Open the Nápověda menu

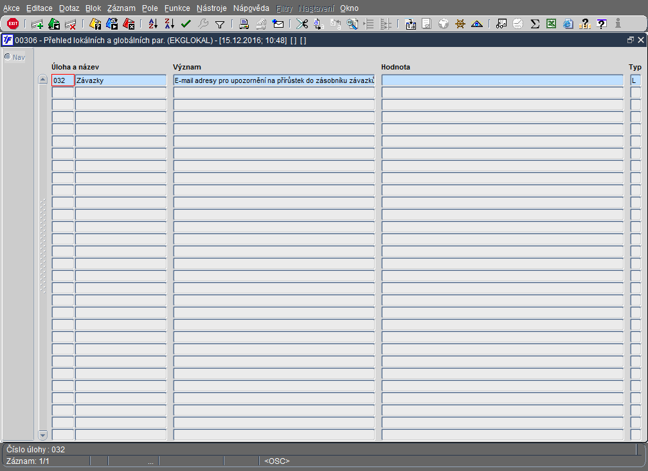tap(251, 8)
